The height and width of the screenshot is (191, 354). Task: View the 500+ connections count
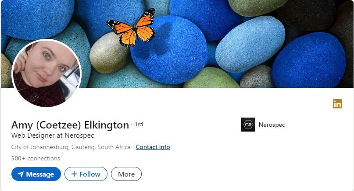click(x=36, y=158)
